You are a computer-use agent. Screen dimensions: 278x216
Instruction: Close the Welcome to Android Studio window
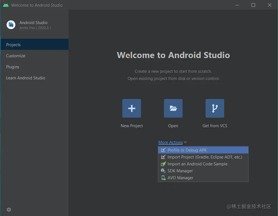coord(269,5)
